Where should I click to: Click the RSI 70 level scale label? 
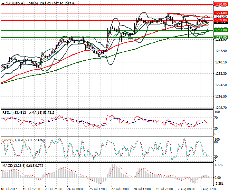[216, 118]
